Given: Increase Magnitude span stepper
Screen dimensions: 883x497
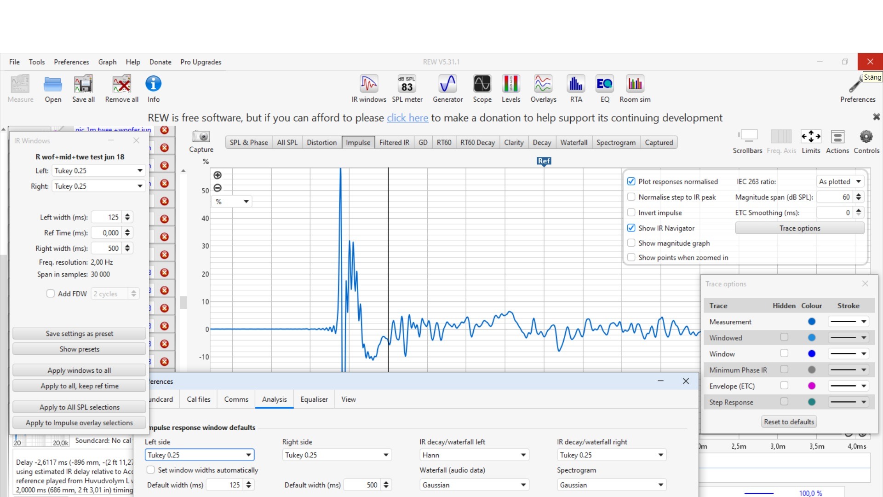Looking at the screenshot, I should coord(859,194).
